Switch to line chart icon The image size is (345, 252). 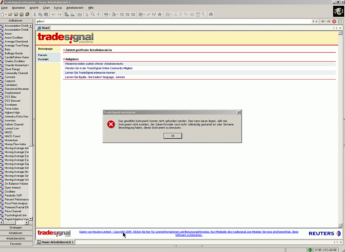[149, 14]
